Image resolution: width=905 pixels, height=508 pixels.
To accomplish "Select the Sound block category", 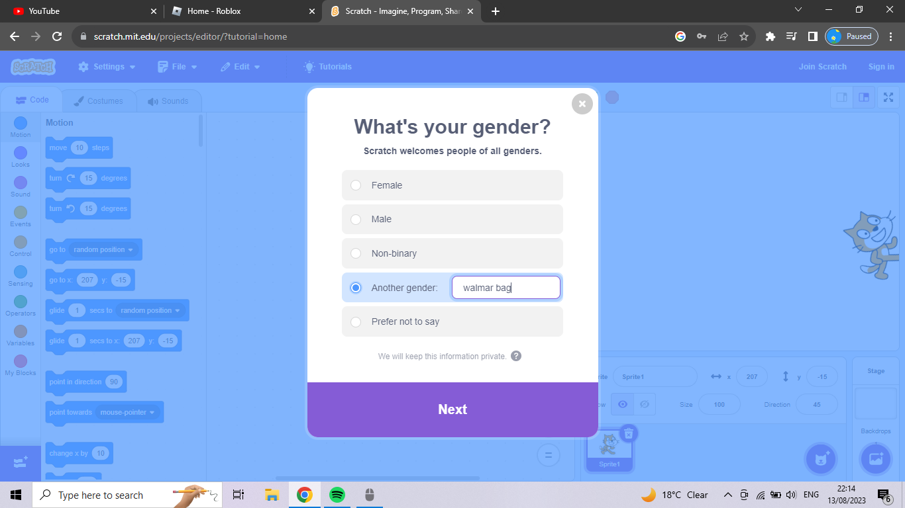I will click(21, 187).
